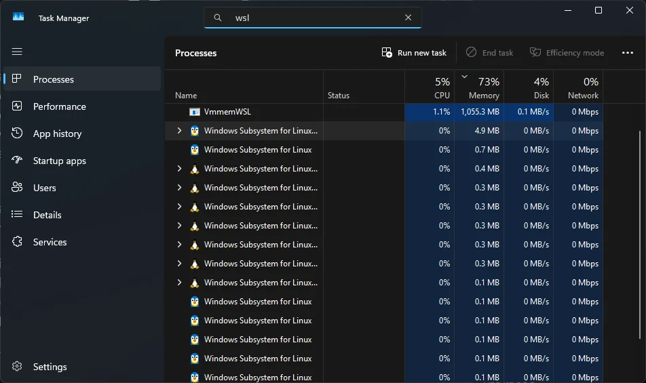Open the Performance page icon

[x=17, y=106]
